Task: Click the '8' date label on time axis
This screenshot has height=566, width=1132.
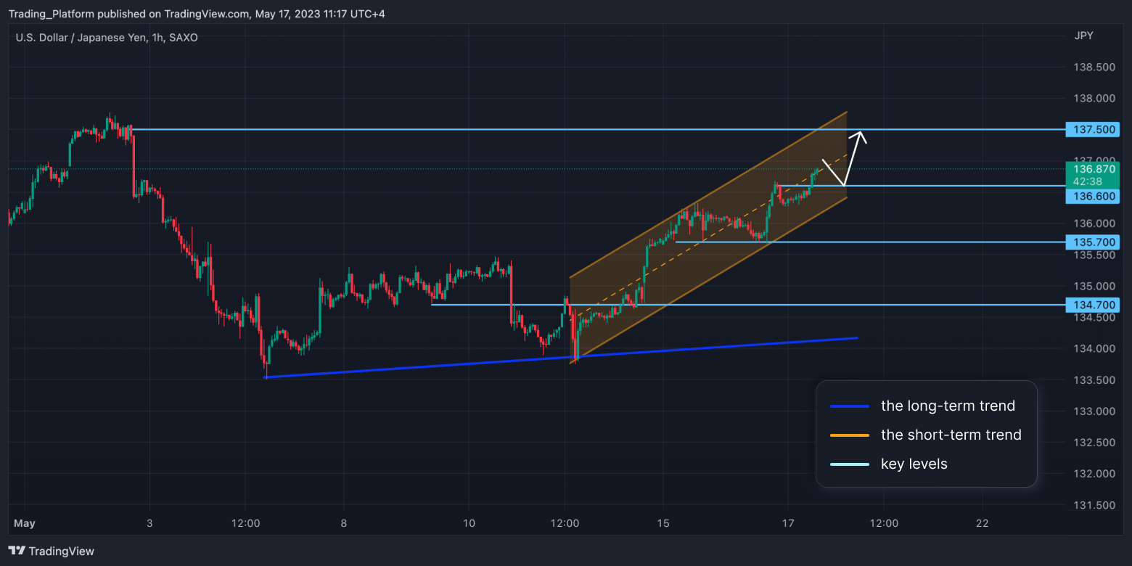Action: pos(344,523)
